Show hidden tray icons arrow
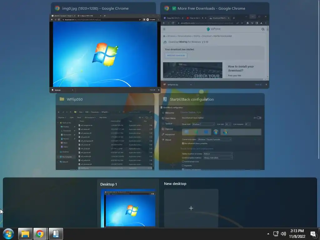The height and width of the screenshot is (240, 320). [x=268, y=234]
